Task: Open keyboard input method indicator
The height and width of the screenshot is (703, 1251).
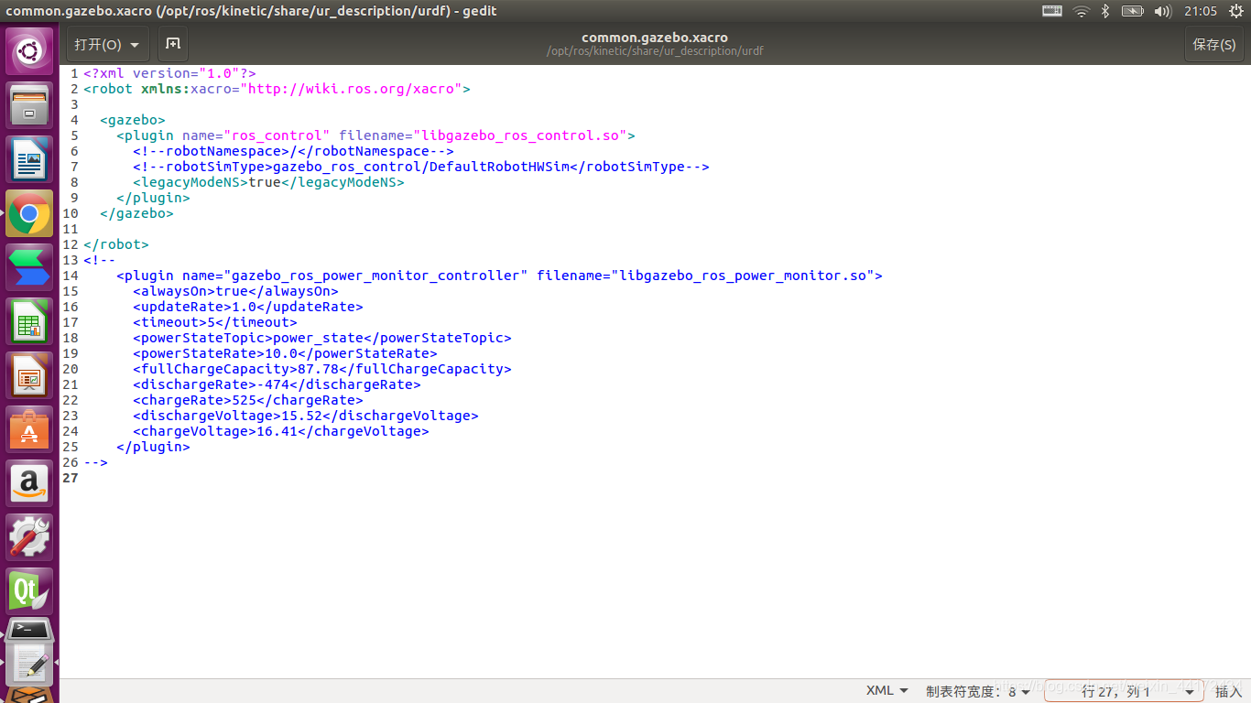Action: click(x=1052, y=11)
